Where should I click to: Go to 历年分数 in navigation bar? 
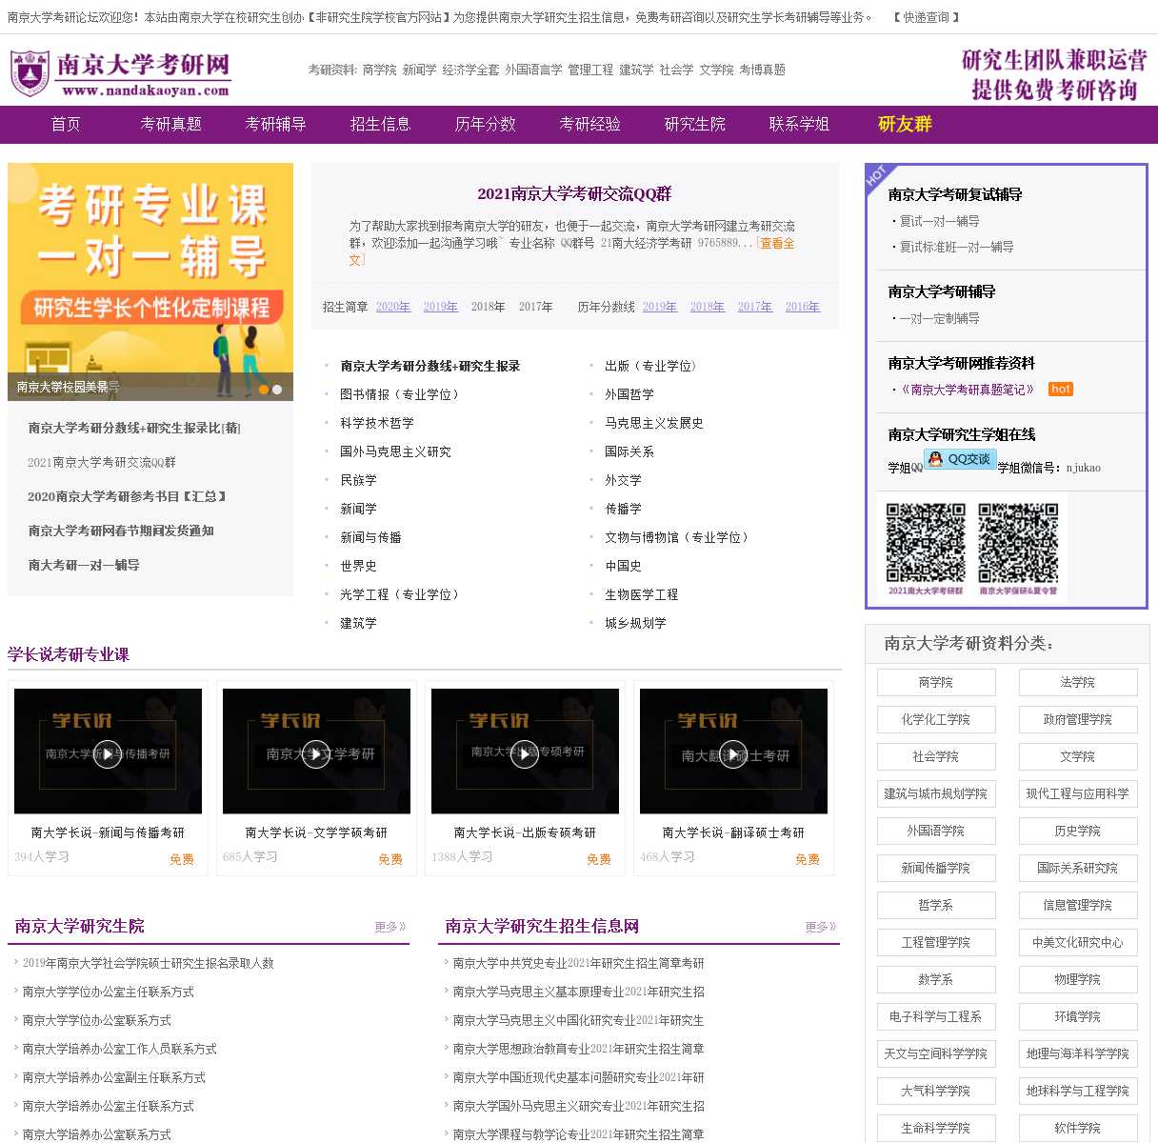pyautogui.click(x=485, y=124)
